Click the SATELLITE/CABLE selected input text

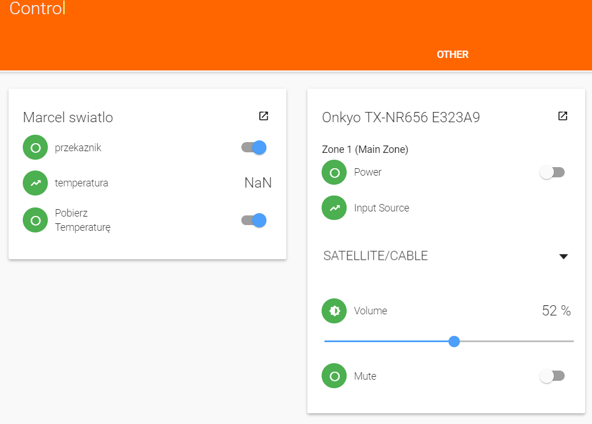click(x=376, y=256)
